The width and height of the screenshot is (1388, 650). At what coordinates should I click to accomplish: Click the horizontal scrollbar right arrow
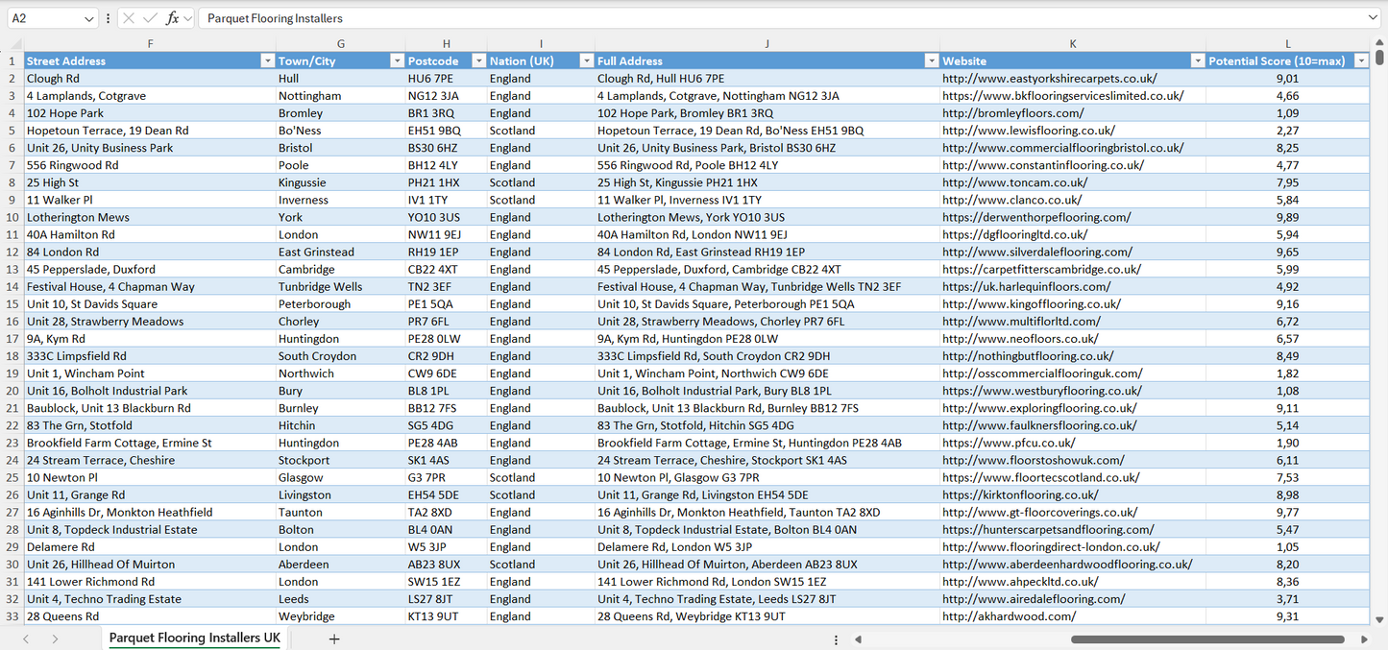1364,639
